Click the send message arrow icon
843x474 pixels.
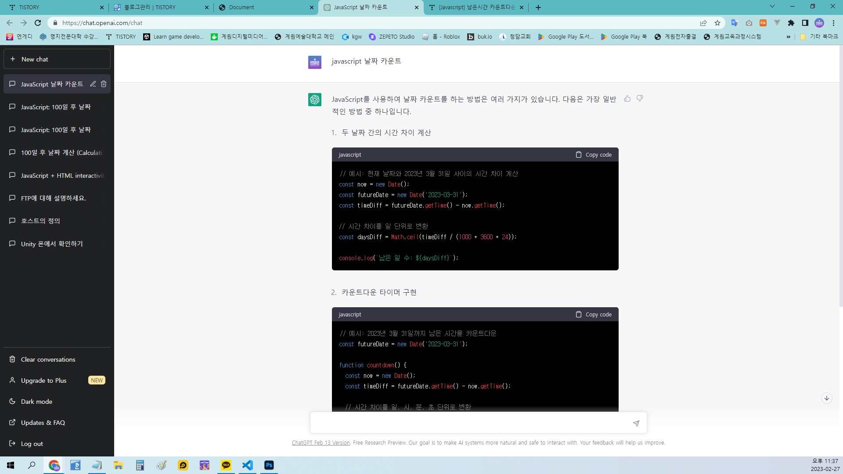click(636, 423)
